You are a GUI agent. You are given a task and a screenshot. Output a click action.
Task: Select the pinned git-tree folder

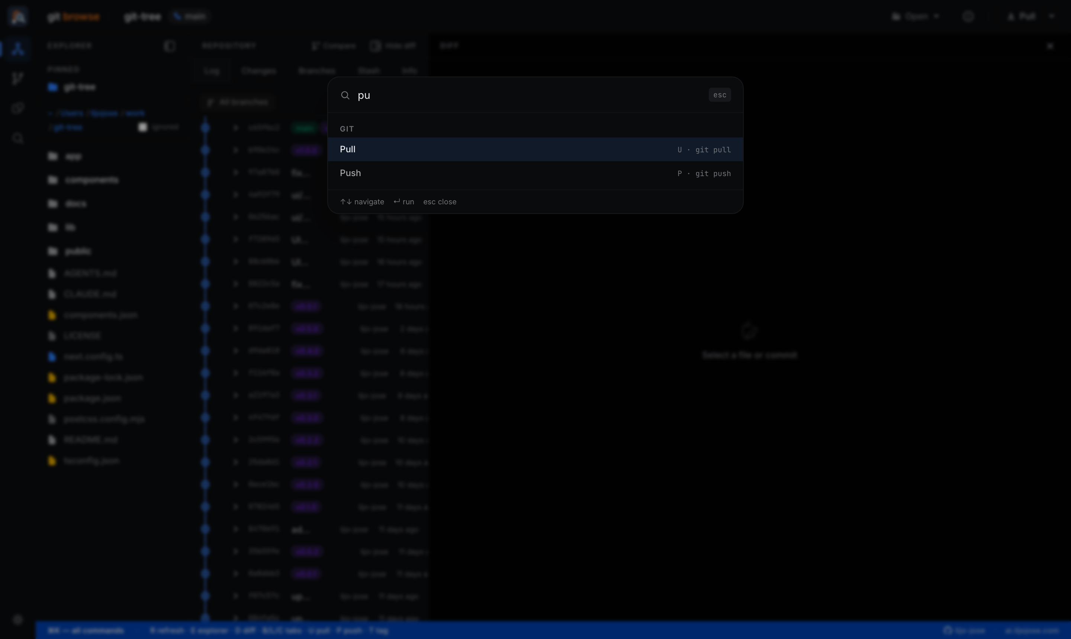[71, 87]
